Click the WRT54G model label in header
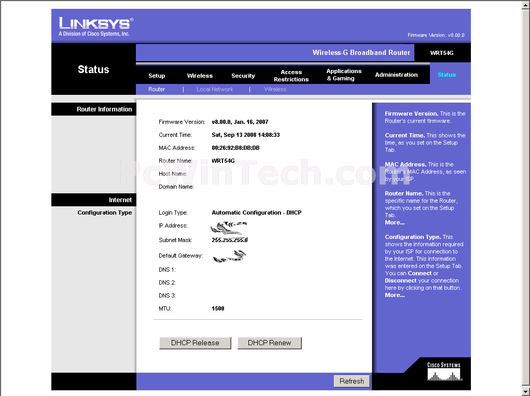The image size is (530, 396). [442, 53]
